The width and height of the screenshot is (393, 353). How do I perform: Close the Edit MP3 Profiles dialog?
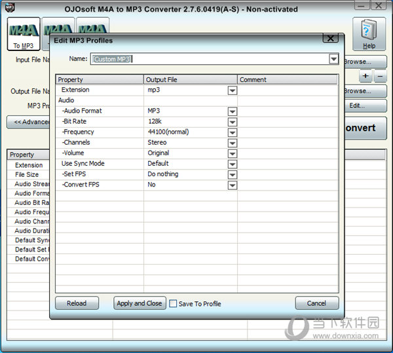[331, 39]
